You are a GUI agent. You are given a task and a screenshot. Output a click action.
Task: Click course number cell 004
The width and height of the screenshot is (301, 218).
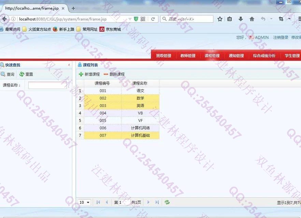coord(103,113)
